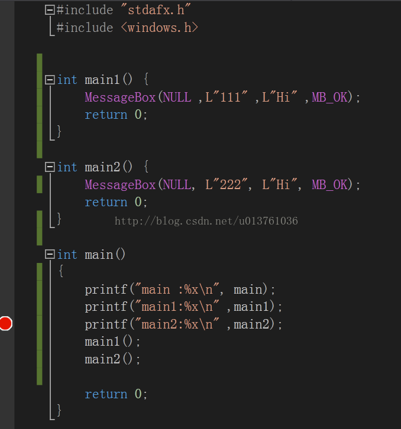Click the printf "main :%x\n" line
The height and width of the screenshot is (429, 401).
tap(180, 290)
